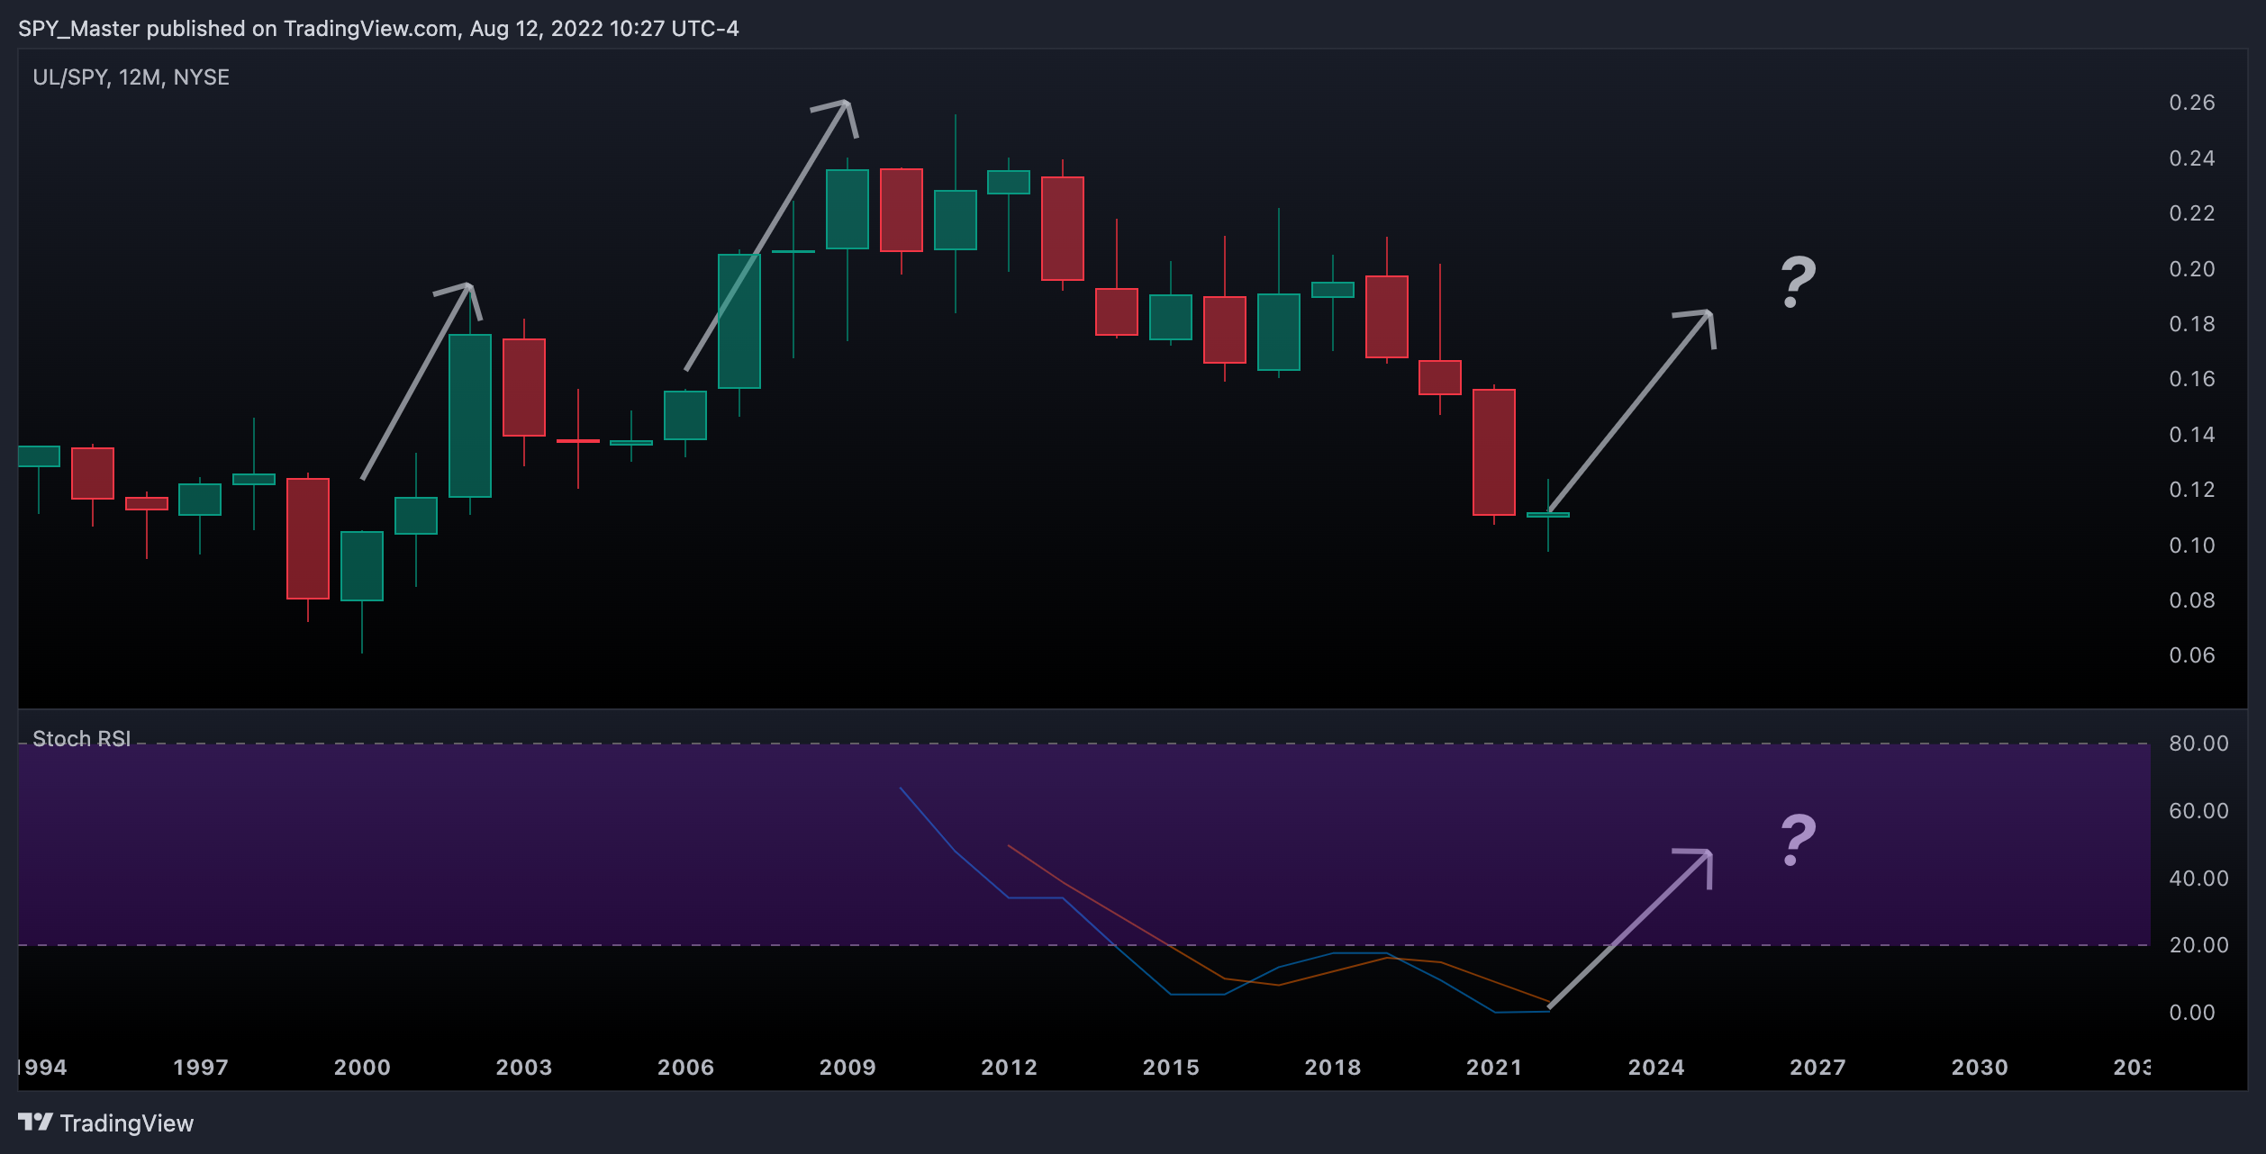Click the large red 2021 candle body
This screenshot has width=2266, height=1154.
tap(1494, 452)
